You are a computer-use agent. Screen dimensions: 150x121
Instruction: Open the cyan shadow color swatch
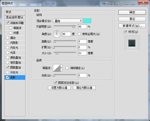click(87, 21)
